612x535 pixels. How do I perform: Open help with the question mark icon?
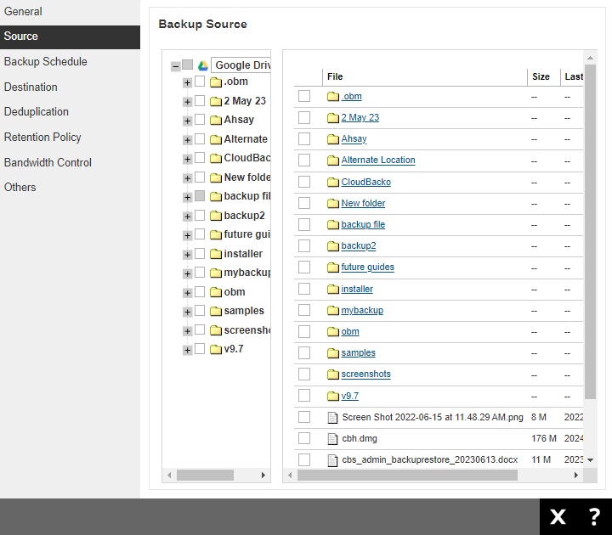(594, 517)
